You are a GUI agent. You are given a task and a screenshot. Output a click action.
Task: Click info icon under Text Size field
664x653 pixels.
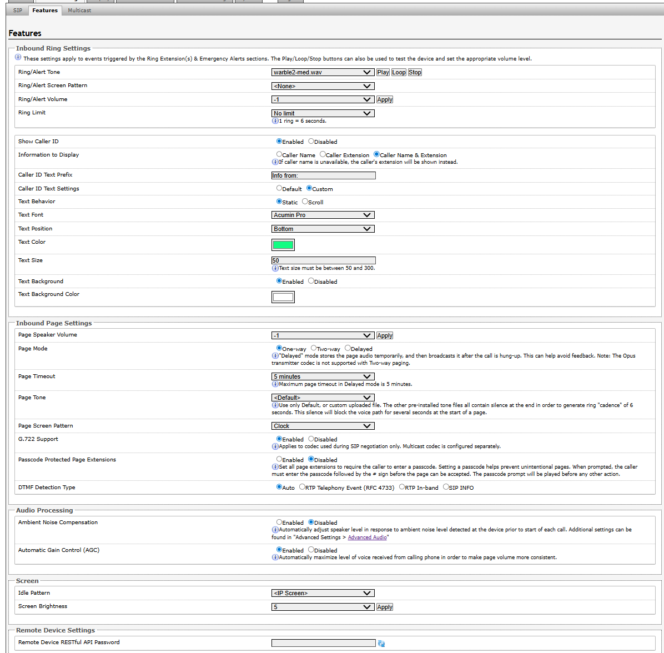coord(275,268)
